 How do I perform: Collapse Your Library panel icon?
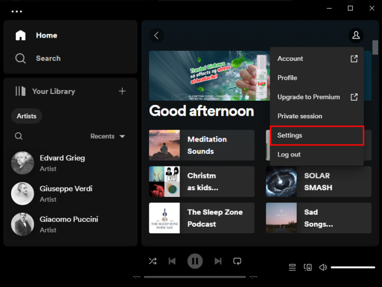(20, 91)
